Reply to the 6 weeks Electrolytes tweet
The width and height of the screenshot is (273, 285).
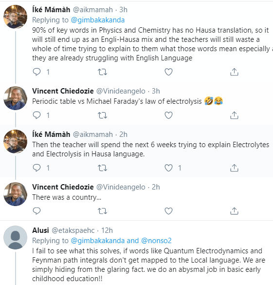click(36, 168)
